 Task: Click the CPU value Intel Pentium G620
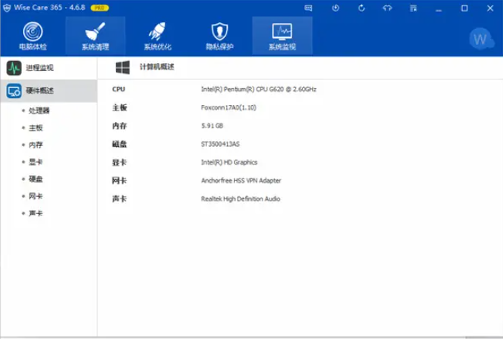(259, 89)
